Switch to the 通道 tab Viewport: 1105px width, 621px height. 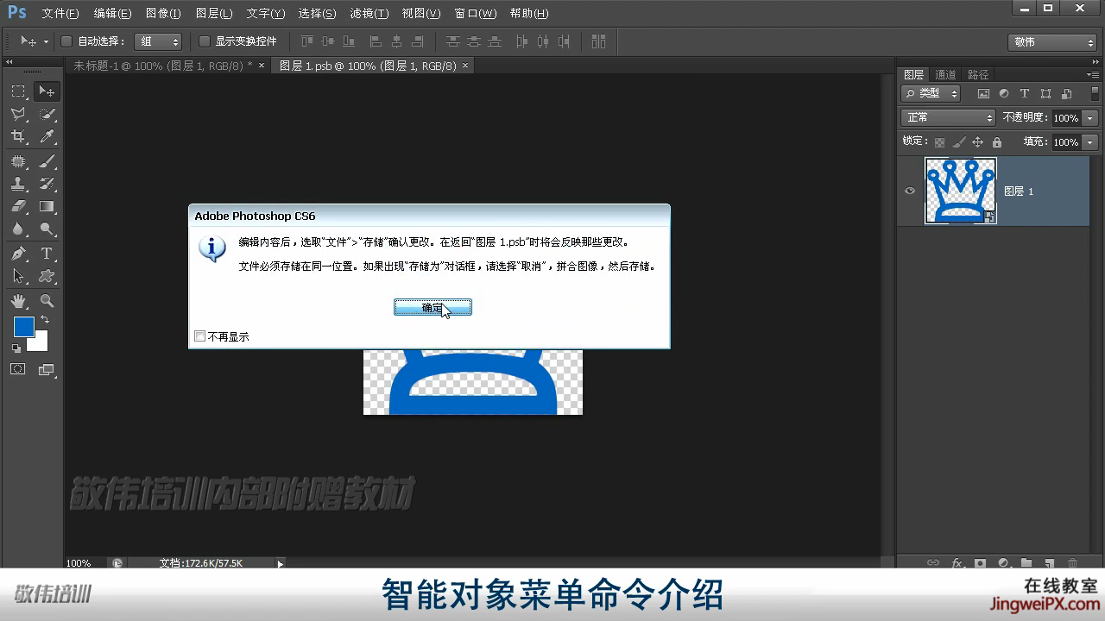(x=945, y=75)
